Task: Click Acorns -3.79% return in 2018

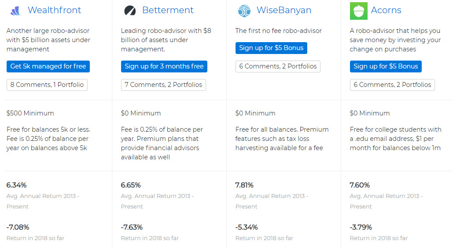Action: pos(361,227)
